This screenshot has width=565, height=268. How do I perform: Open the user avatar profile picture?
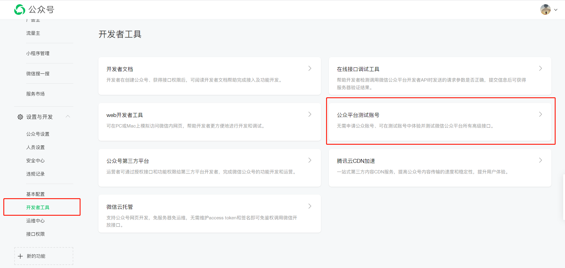(545, 10)
